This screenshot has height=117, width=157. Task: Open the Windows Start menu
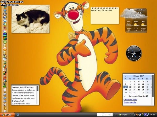pyautogui.click(x=7, y=115)
